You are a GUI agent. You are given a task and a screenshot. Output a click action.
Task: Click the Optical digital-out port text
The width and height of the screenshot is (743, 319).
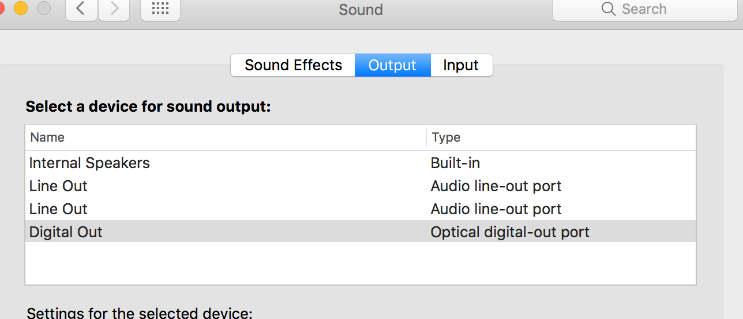(x=510, y=232)
